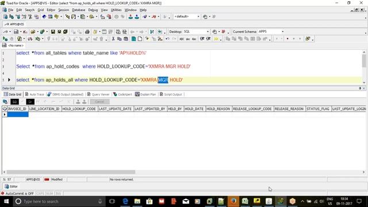Image resolution: width=368 pixels, height=207 pixels.
Task: Click the blue eraser icon in top toolbar
Action: coord(44,17)
